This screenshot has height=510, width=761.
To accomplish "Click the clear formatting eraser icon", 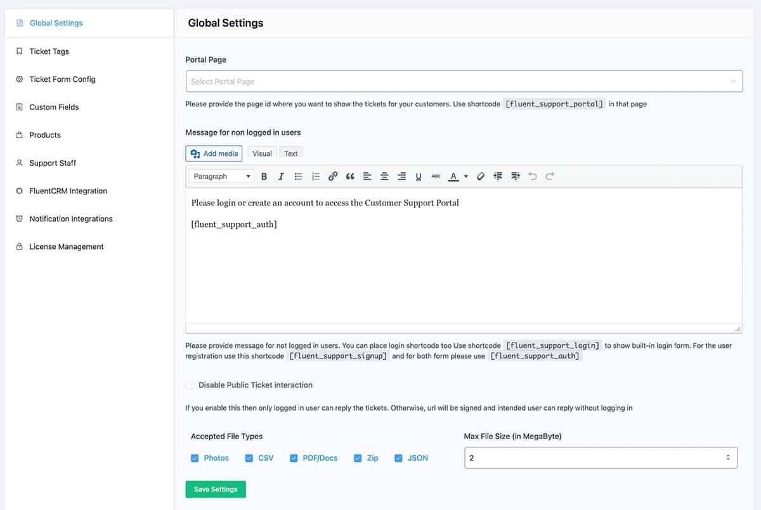I will [481, 177].
